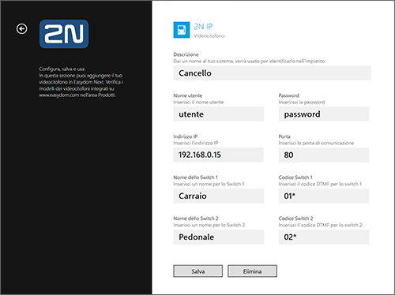Click the 2N brand logo
Image resolution: width=395 pixels, height=295 pixels.
click(64, 34)
